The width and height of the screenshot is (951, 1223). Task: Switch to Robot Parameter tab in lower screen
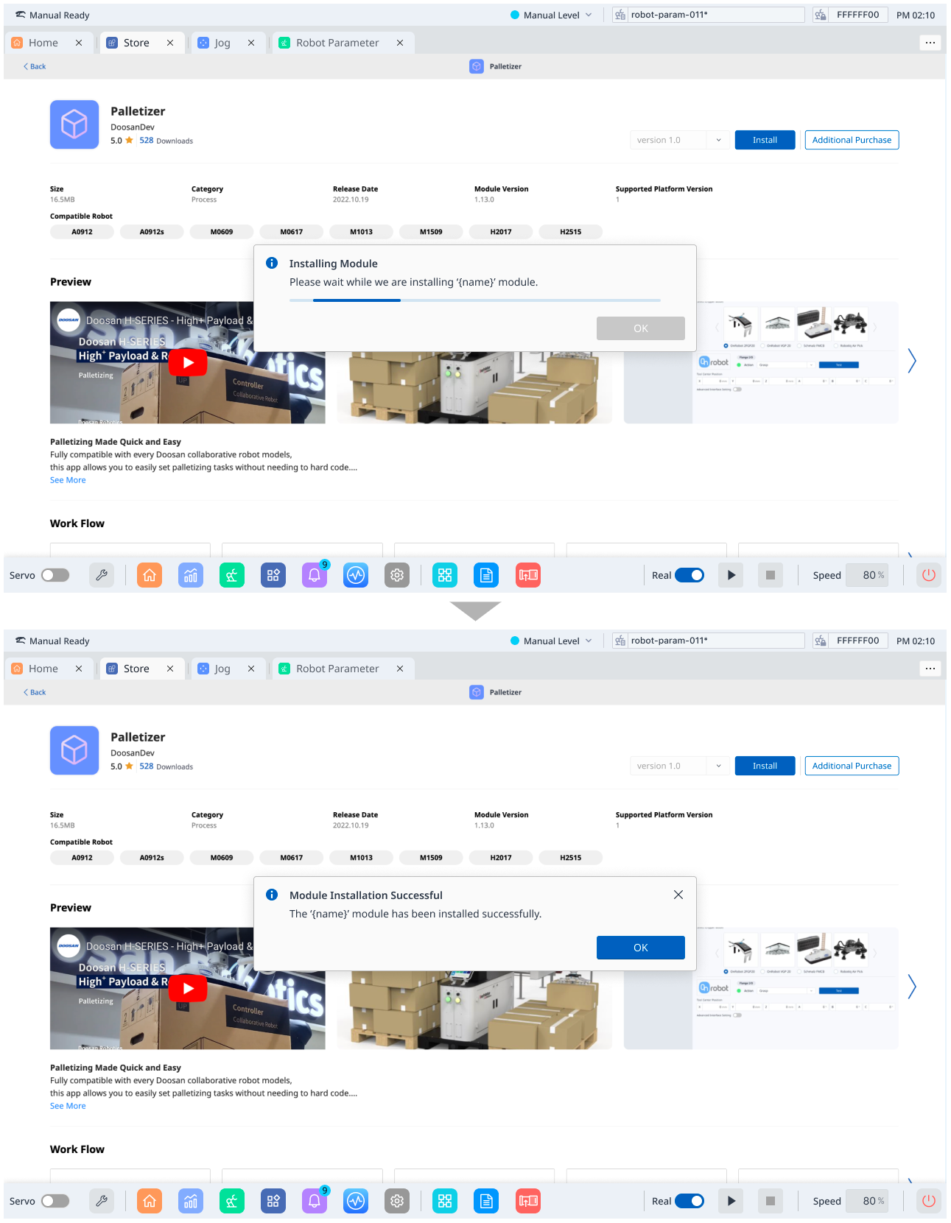click(x=337, y=669)
